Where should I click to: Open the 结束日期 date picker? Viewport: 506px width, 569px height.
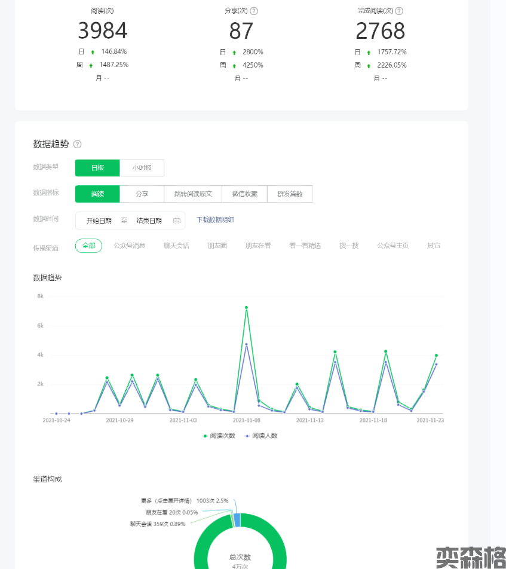coord(149,221)
